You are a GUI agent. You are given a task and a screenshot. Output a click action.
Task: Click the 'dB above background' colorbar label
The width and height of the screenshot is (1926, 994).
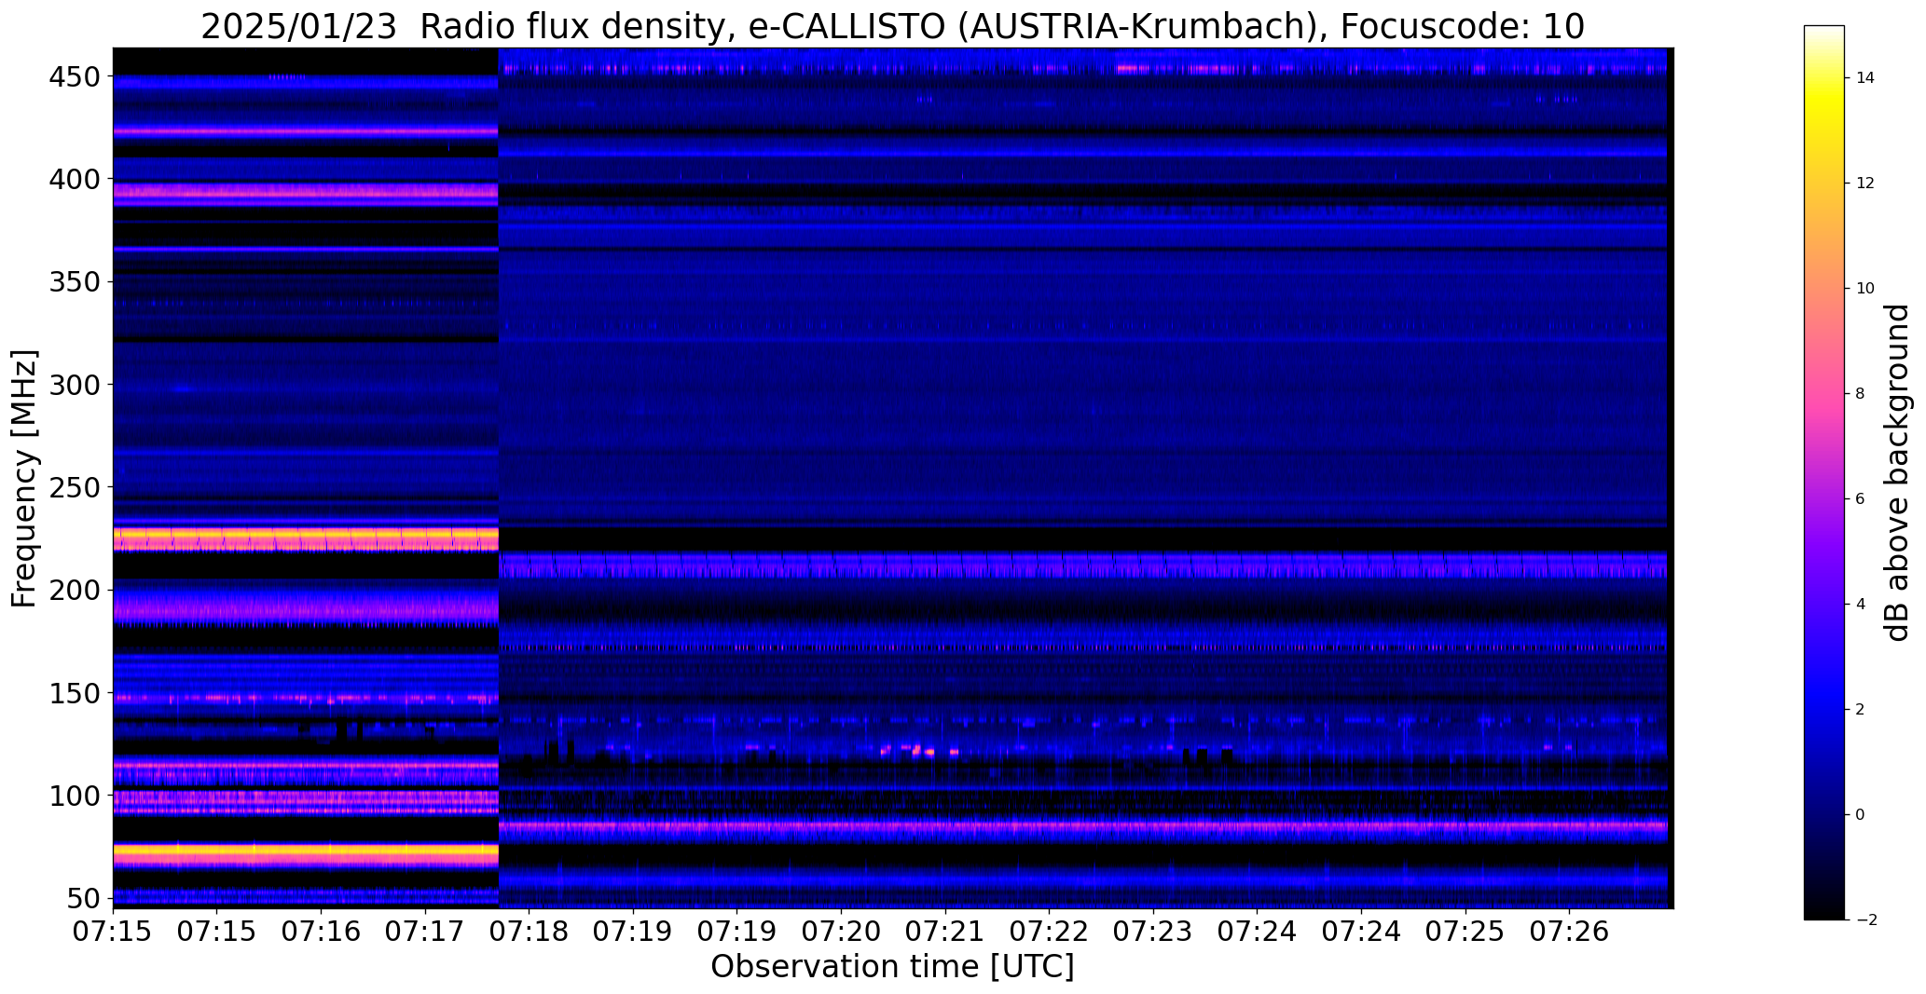(1897, 472)
